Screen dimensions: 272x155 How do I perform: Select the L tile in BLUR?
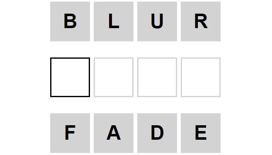point(114,21)
